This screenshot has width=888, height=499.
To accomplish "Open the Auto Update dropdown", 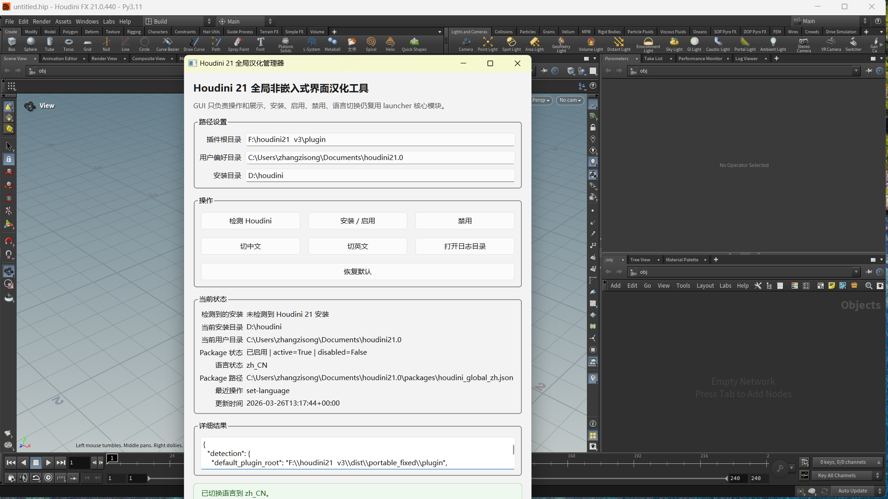I will click(x=858, y=491).
